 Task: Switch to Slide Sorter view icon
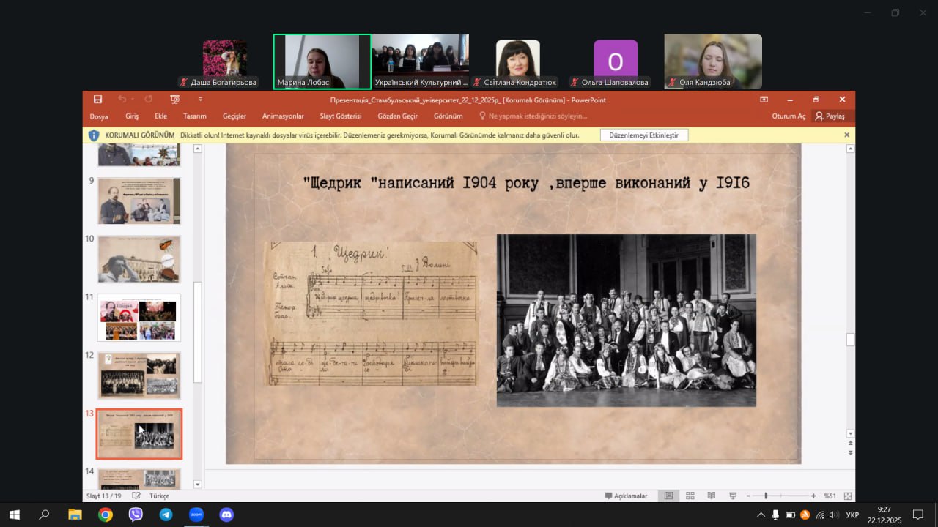[690, 496]
